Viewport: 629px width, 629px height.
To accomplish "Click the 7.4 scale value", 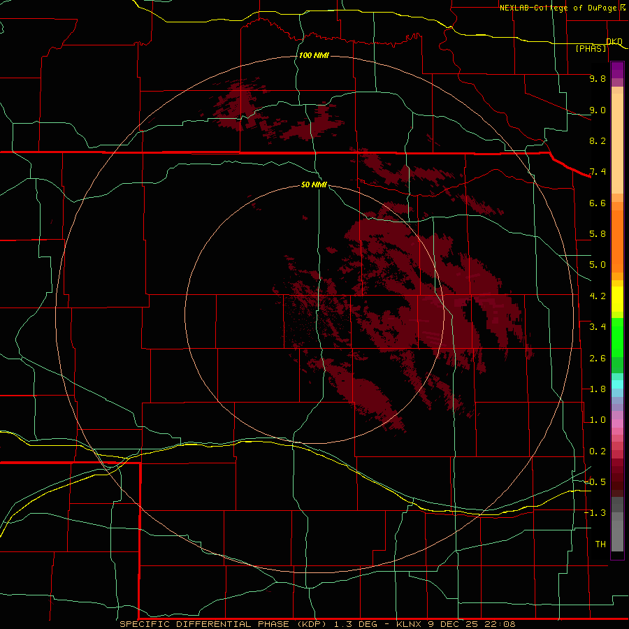I will [598, 172].
